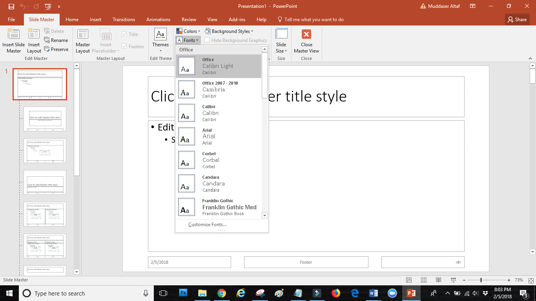
Task: Click the font list scroll up arrow
Action: pyautogui.click(x=264, y=49)
